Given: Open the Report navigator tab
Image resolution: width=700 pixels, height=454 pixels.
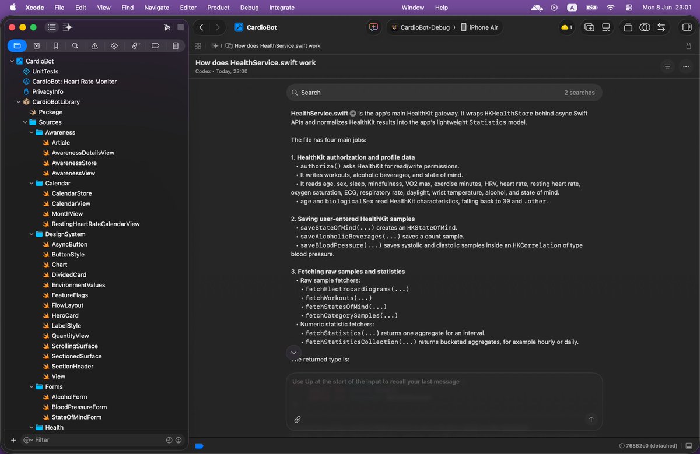Looking at the screenshot, I should point(176,45).
